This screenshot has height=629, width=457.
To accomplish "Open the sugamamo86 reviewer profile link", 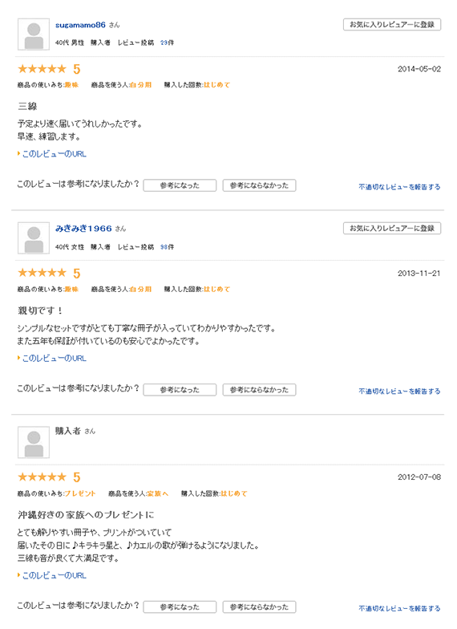I will 80,25.
